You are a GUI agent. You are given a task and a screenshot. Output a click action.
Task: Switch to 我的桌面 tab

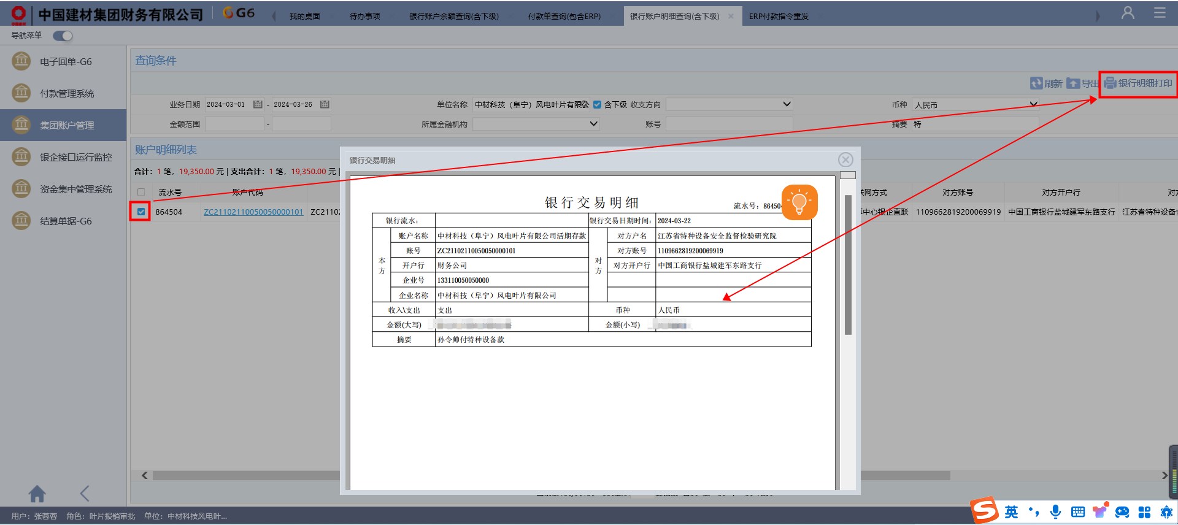tap(305, 16)
